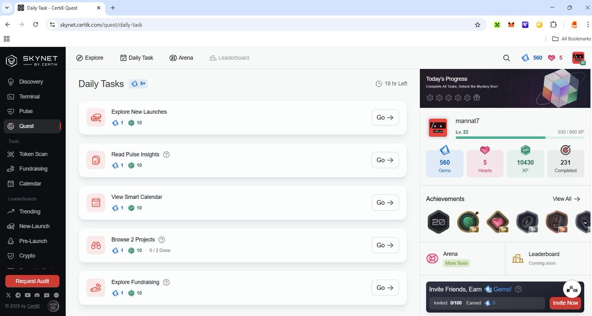Click the green target achievement badge
This screenshot has height=316, width=592.
[x=468, y=221]
